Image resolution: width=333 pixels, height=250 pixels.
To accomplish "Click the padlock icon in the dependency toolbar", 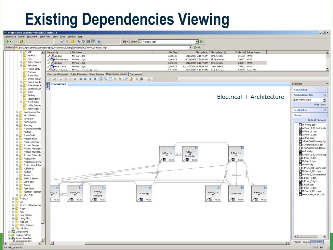I will coord(131,79).
